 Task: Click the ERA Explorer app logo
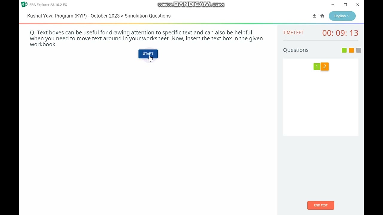[24, 4]
